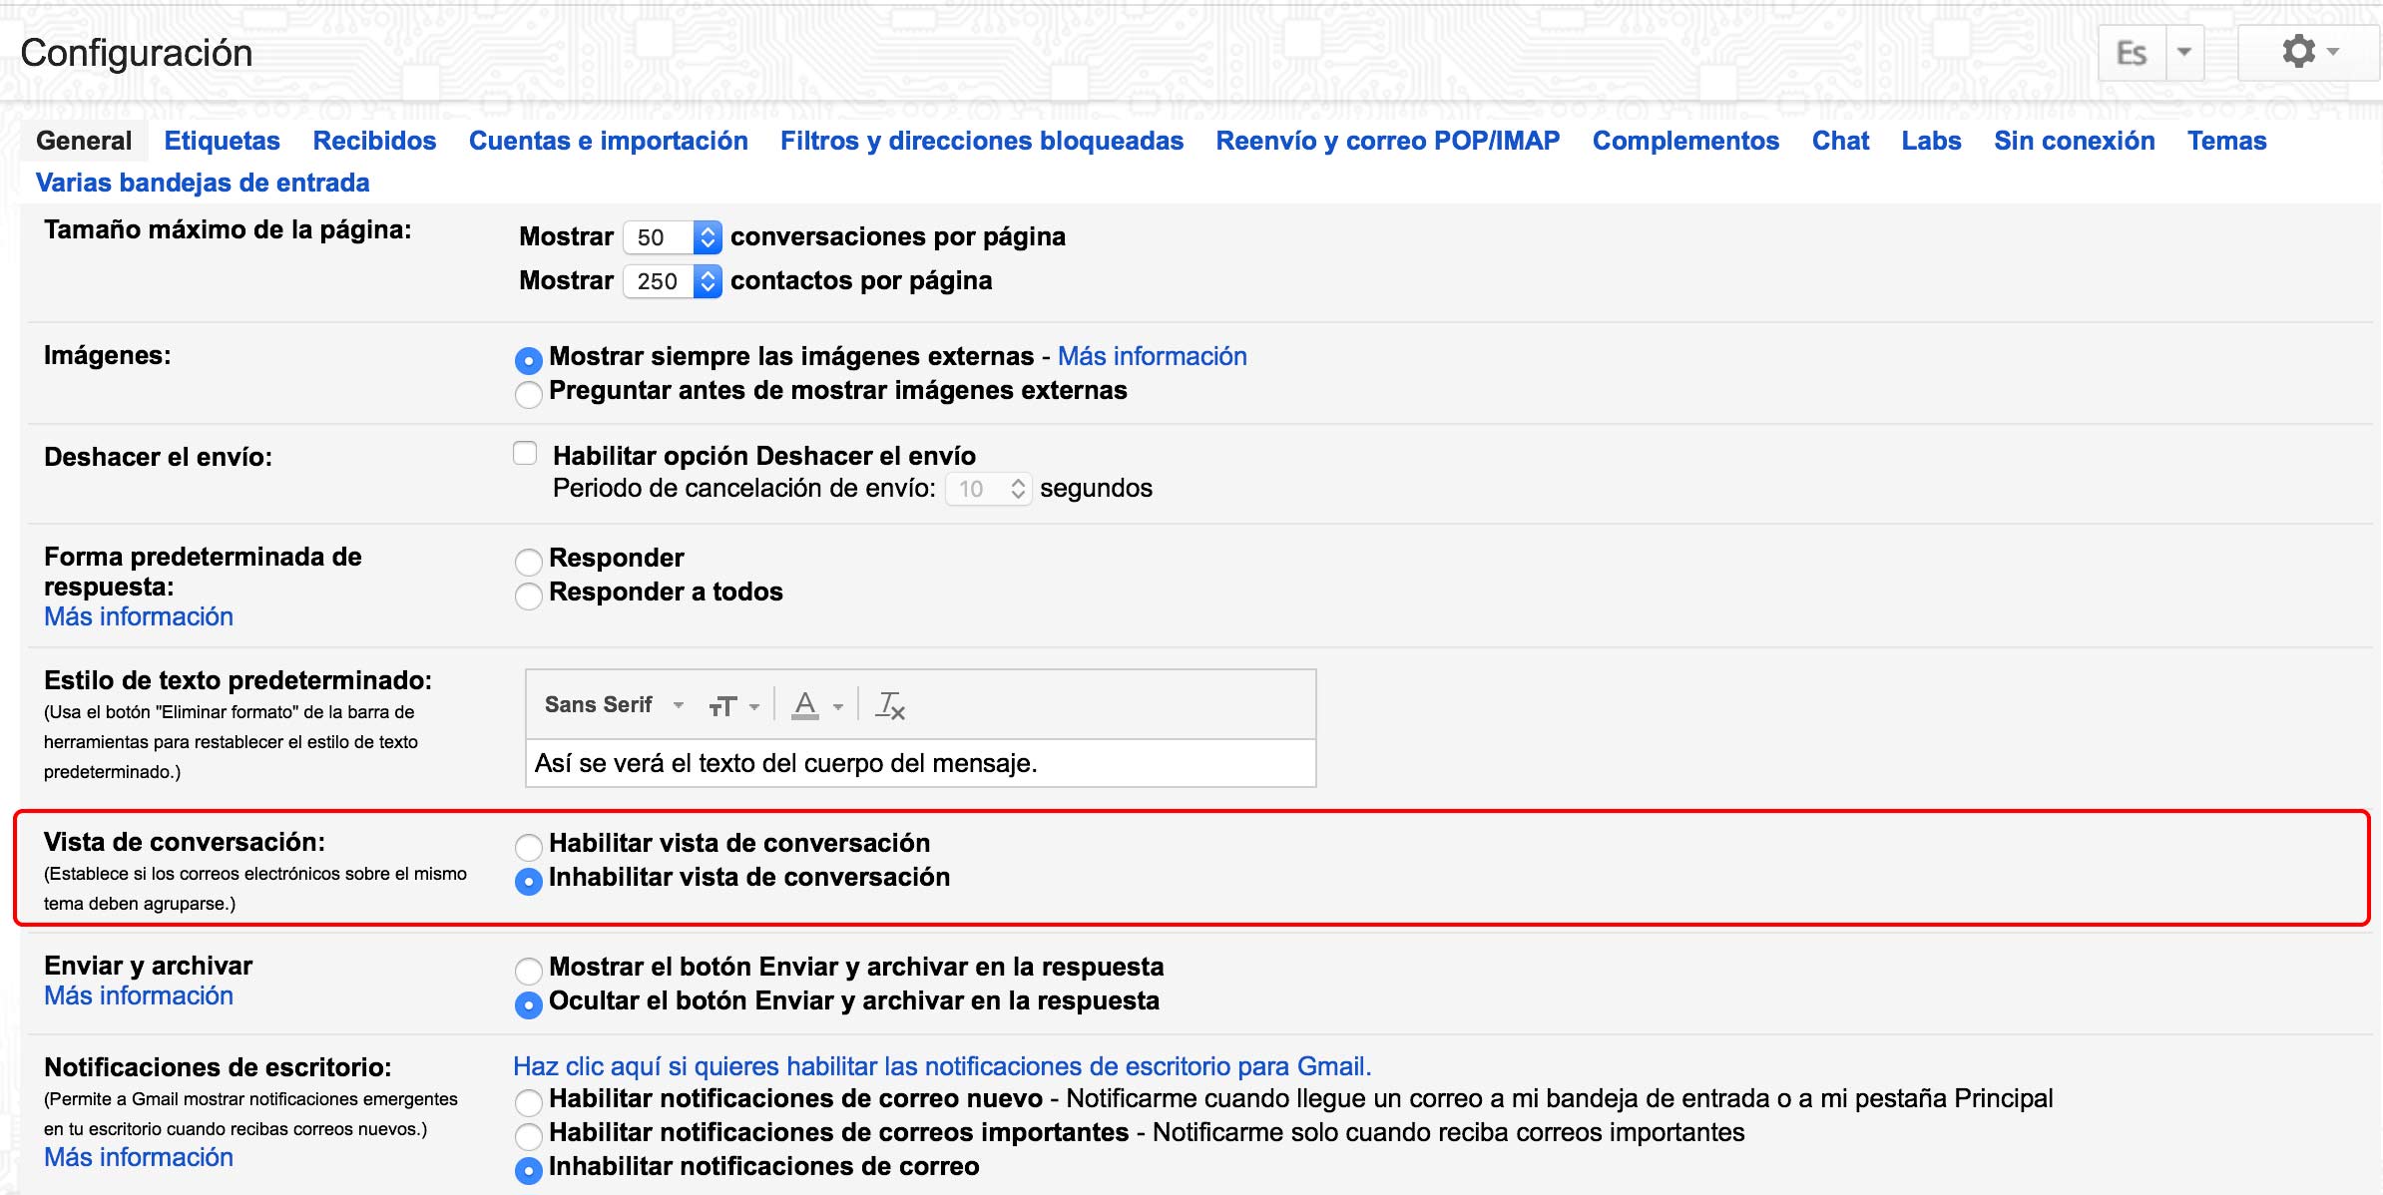The width and height of the screenshot is (2383, 1195).
Task: Click the remove formatting icon
Action: [889, 705]
